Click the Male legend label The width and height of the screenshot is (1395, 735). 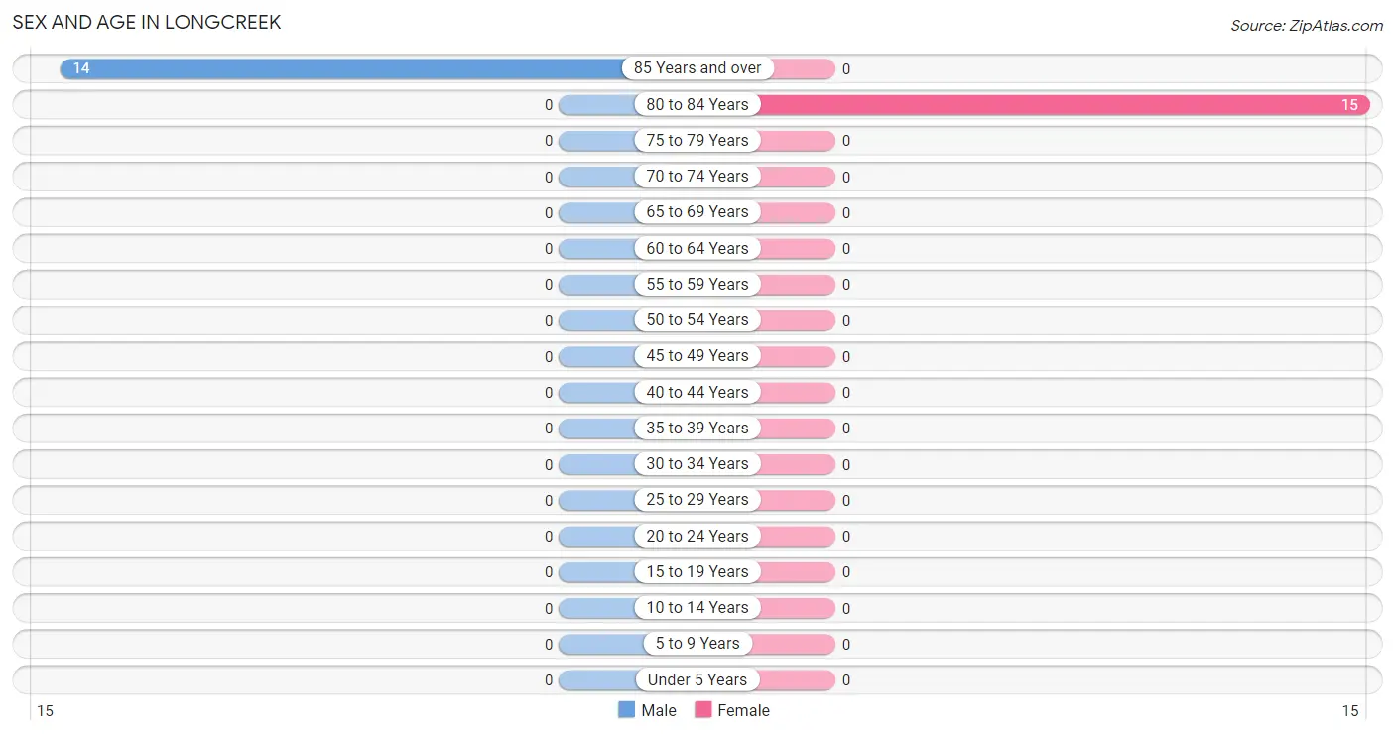[x=659, y=710]
